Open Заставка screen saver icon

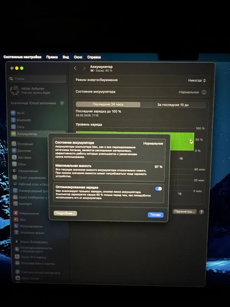[14, 157]
